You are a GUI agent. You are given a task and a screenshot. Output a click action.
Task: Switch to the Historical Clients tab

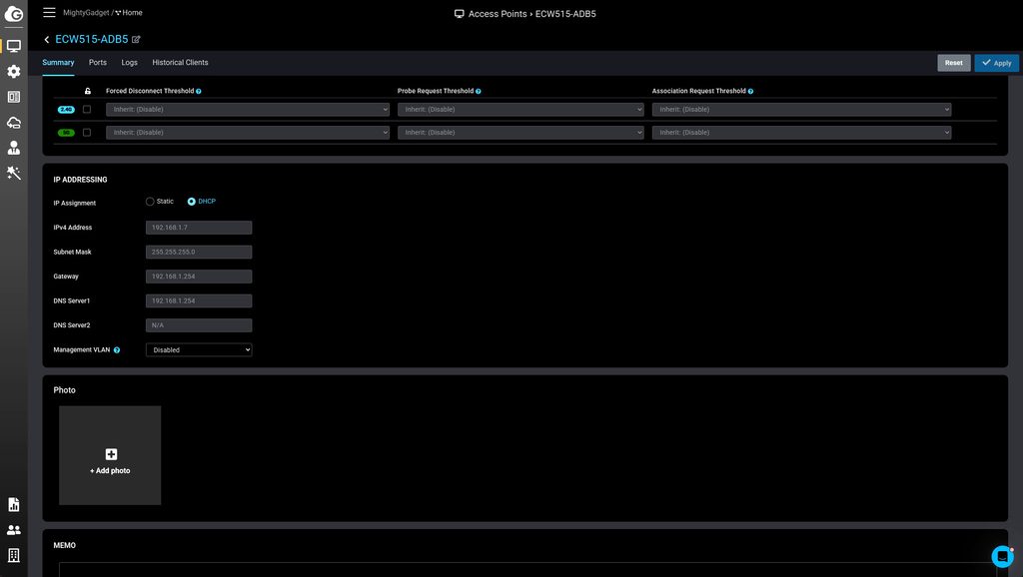click(x=180, y=63)
